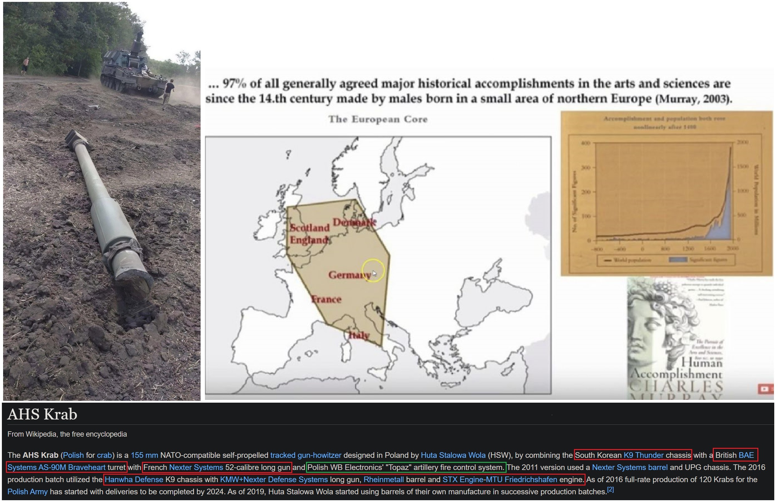The height and width of the screenshot is (503, 778).
Task: Click the 'Italy' label on the map
Action: (359, 335)
